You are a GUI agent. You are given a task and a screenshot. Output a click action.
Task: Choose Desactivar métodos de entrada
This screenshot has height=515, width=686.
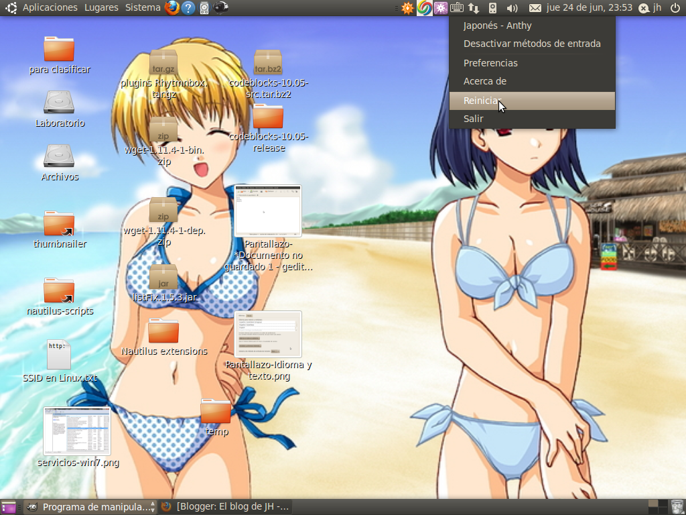click(532, 44)
